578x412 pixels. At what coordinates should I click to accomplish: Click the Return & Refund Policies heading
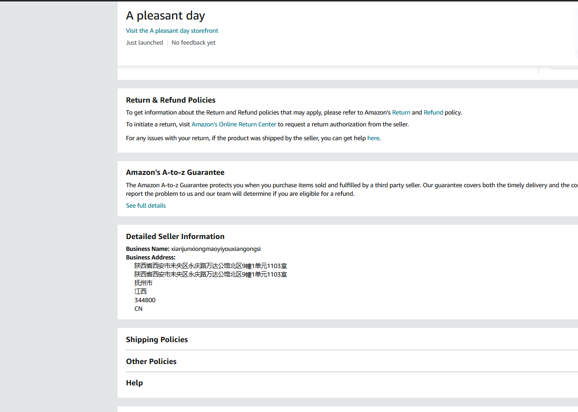point(170,100)
